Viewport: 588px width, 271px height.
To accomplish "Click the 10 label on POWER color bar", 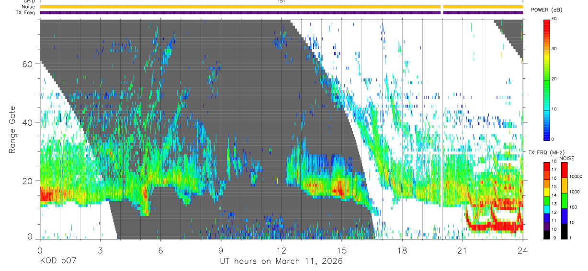I will [x=554, y=109].
